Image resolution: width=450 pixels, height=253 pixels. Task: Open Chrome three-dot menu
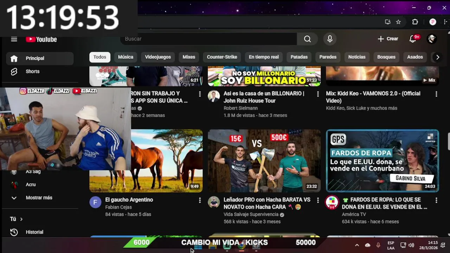[445, 22]
